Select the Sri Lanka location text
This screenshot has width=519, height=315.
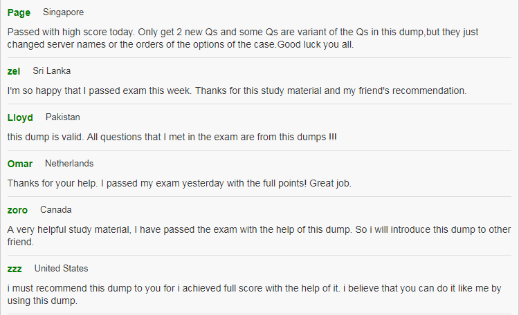52,71
